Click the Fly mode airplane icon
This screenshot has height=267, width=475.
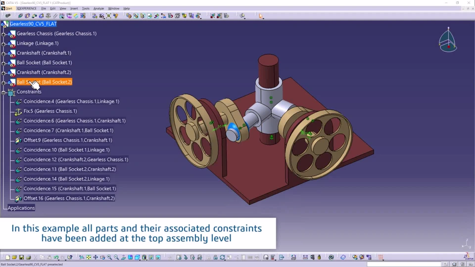tap(82, 257)
